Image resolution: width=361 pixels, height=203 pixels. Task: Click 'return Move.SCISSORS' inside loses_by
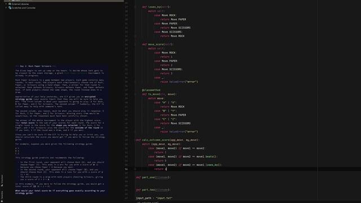coord(175,28)
